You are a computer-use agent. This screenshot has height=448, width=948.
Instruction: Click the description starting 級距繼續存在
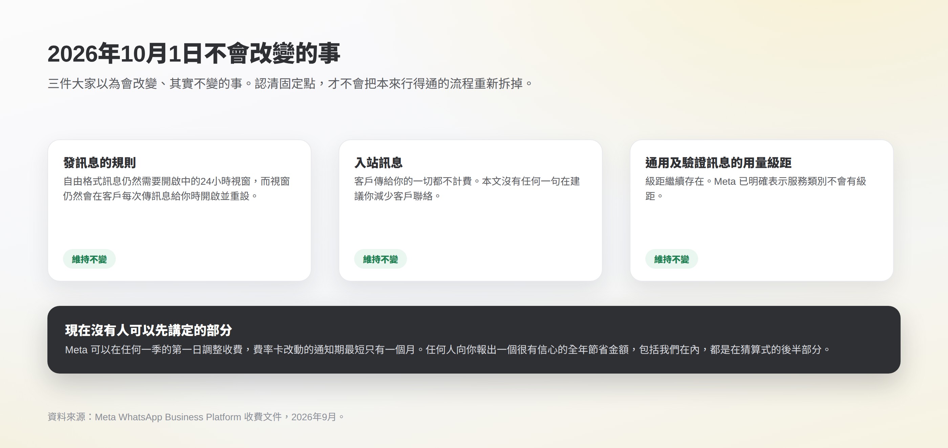pos(756,188)
